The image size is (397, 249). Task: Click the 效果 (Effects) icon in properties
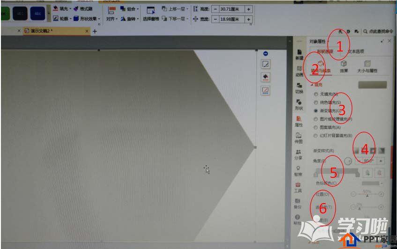point(344,66)
